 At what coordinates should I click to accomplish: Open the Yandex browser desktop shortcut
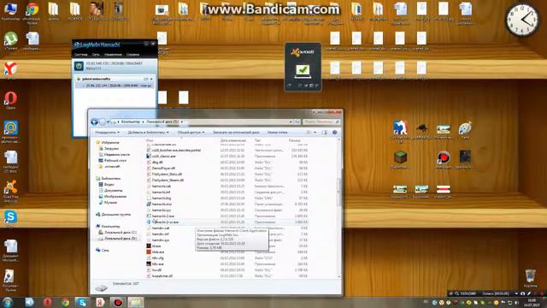point(10,70)
